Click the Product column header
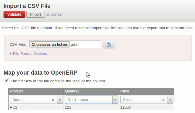The image size is (195, 113). point(36,91)
